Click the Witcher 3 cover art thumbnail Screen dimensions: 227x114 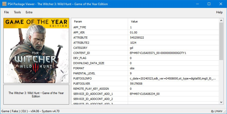(36, 51)
